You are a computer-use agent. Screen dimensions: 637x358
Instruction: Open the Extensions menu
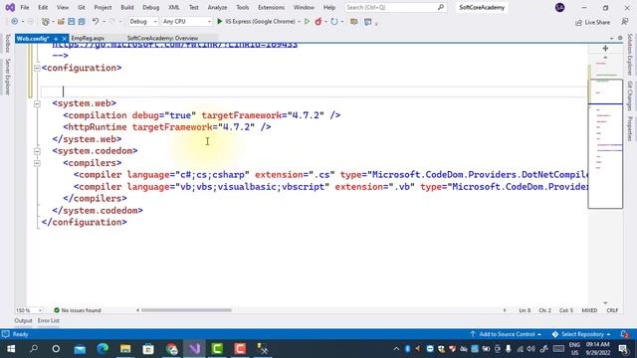point(271,7)
